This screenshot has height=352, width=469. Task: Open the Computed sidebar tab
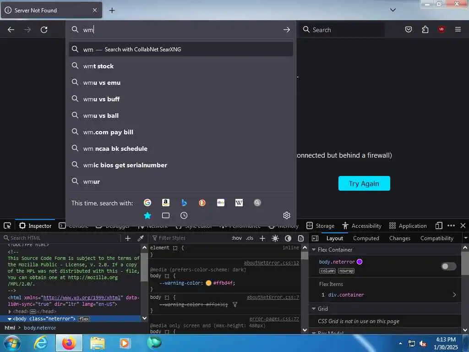(x=366, y=238)
